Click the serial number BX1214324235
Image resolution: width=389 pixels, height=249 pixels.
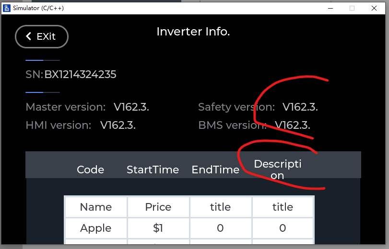[x=80, y=74]
